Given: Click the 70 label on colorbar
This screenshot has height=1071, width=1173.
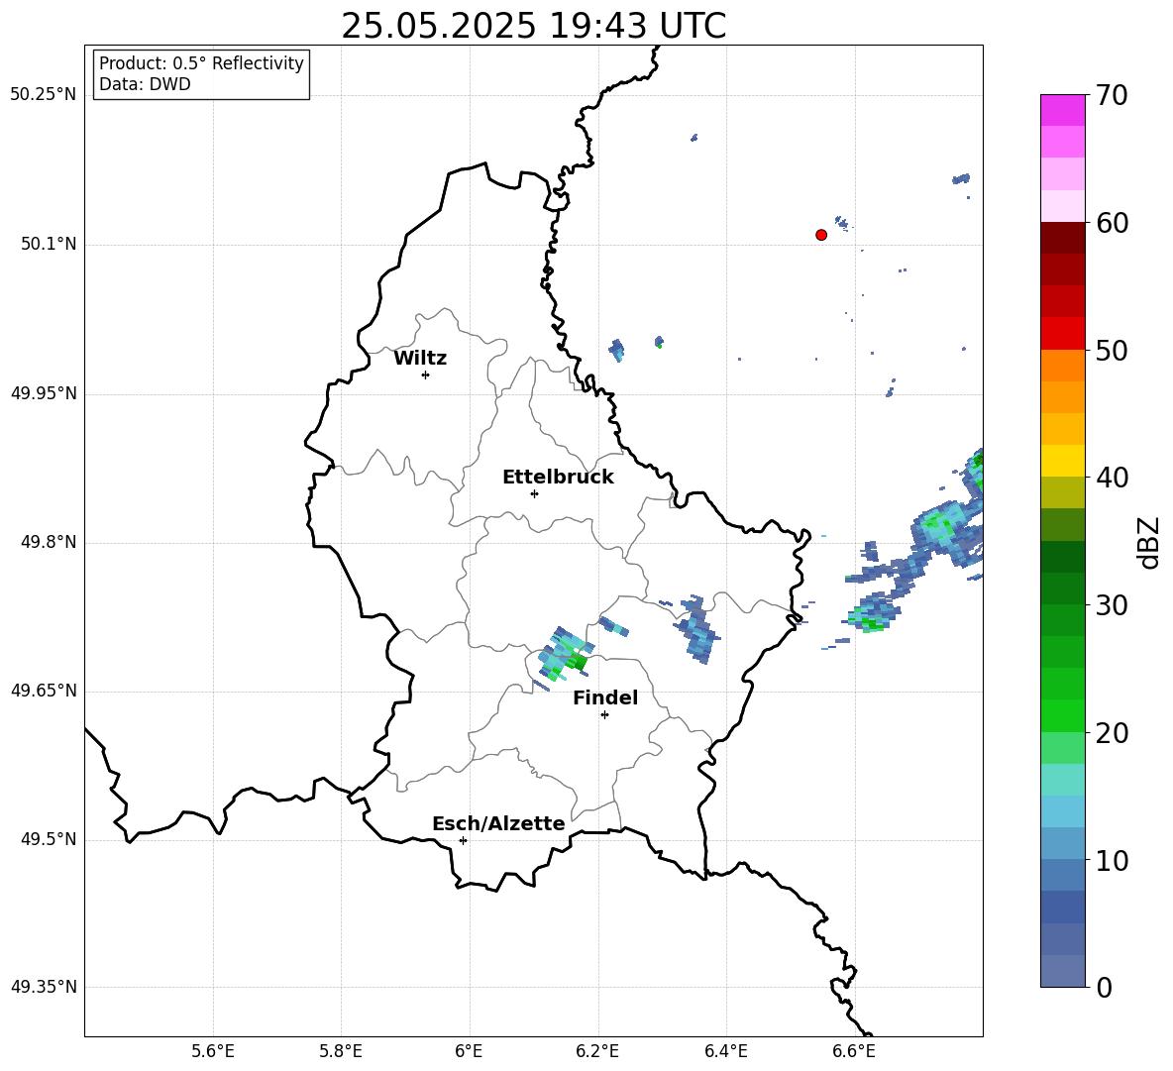Looking at the screenshot, I should click(1112, 95).
